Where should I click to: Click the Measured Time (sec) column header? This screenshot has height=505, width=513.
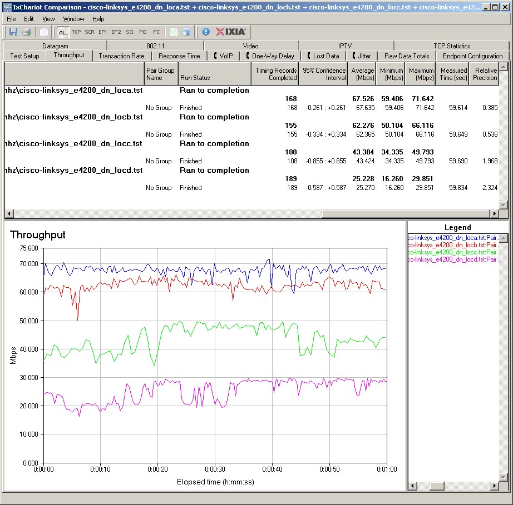pyautogui.click(x=452, y=74)
